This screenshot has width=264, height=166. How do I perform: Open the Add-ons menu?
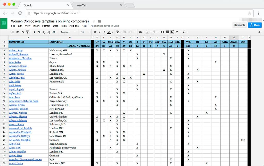click(74, 26)
